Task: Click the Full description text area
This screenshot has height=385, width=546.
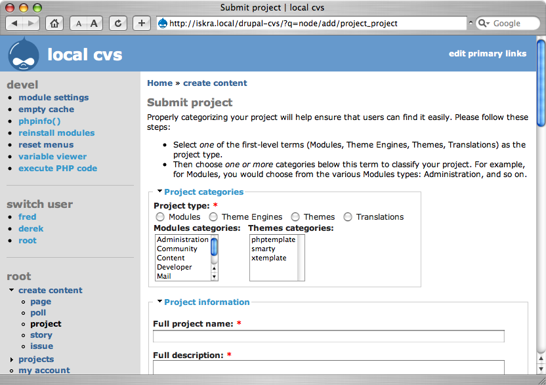Action: click(329, 367)
